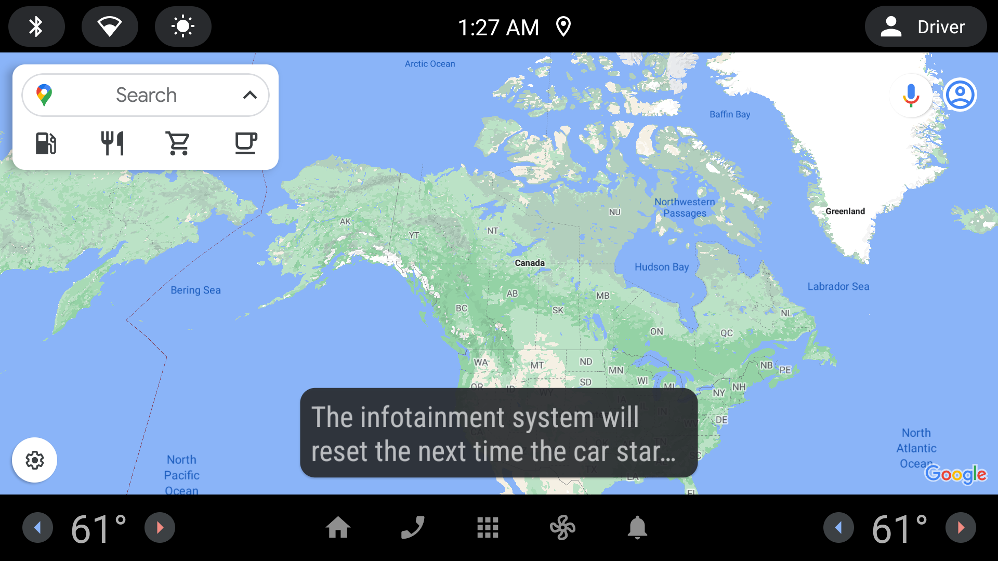Toggle WiFi on or off
Image resolution: width=998 pixels, height=561 pixels.
click(109, 26)
